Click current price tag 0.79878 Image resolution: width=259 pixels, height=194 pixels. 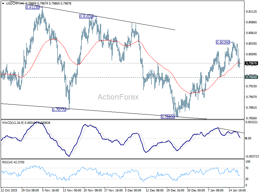point(252,63)
